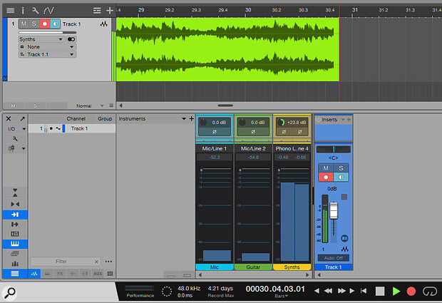
Task: Solo Track 1 in mixer channel
Action: point(341,168)
